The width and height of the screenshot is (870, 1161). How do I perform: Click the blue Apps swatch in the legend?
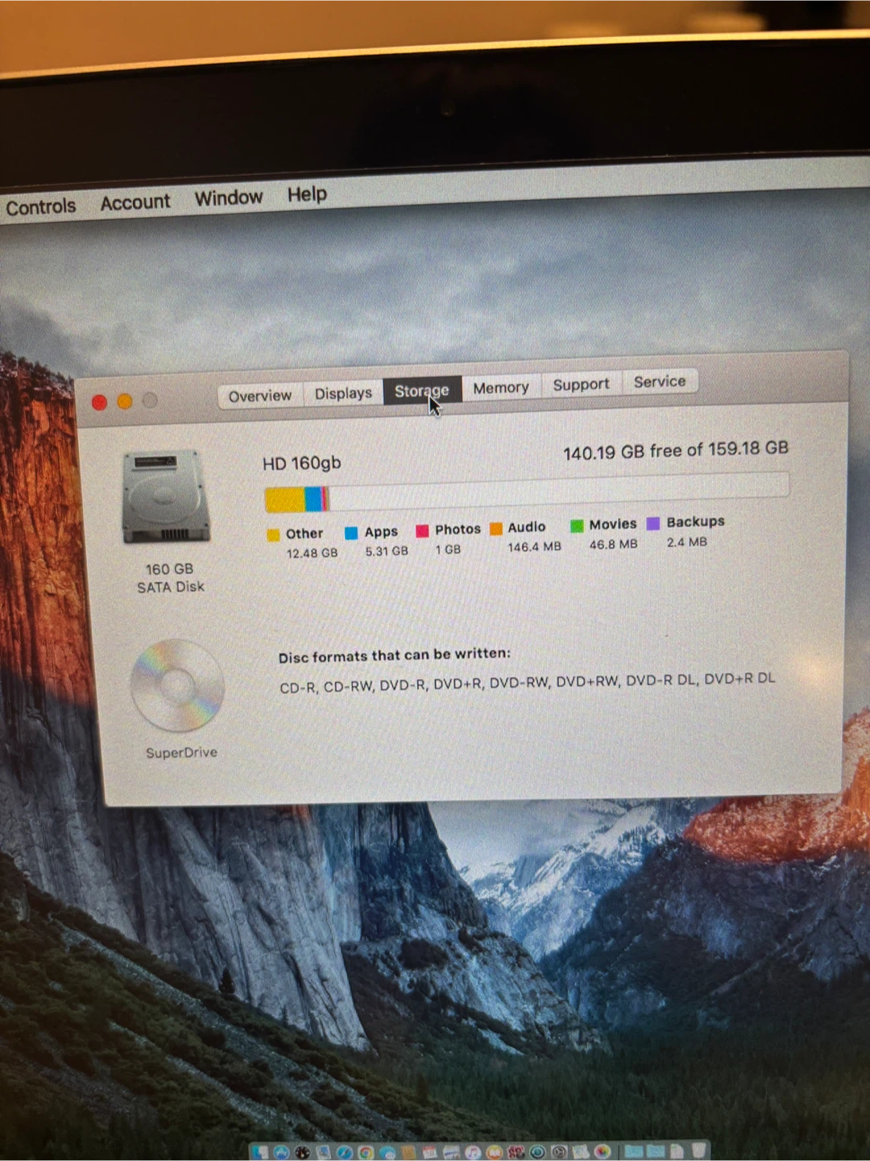(x=351, y=533)
